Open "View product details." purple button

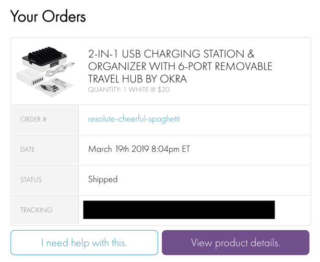[x=235, y=243]
